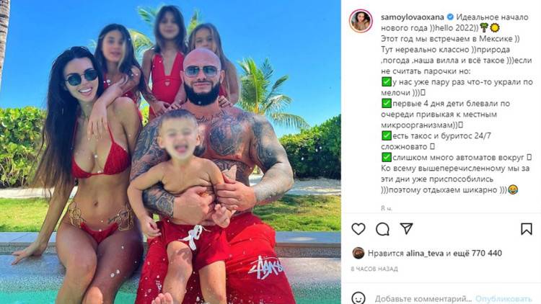Like the post with the heart icon
Image resolution: width=541 pixels, height=304 pixels.
[x=358, y=229]
